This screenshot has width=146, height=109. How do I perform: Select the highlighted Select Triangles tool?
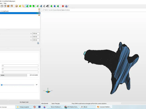(x=27, y=6)
